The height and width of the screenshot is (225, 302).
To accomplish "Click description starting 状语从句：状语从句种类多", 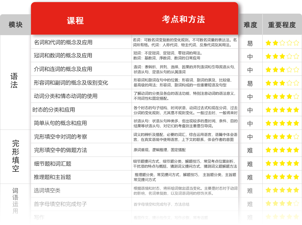I will point(185,124).
